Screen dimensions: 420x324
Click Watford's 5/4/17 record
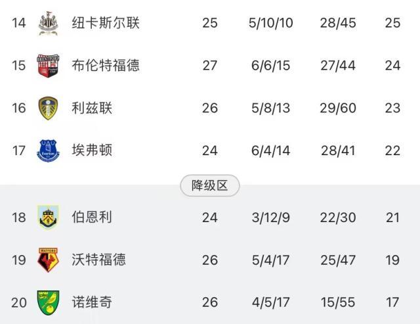point(271,260)
